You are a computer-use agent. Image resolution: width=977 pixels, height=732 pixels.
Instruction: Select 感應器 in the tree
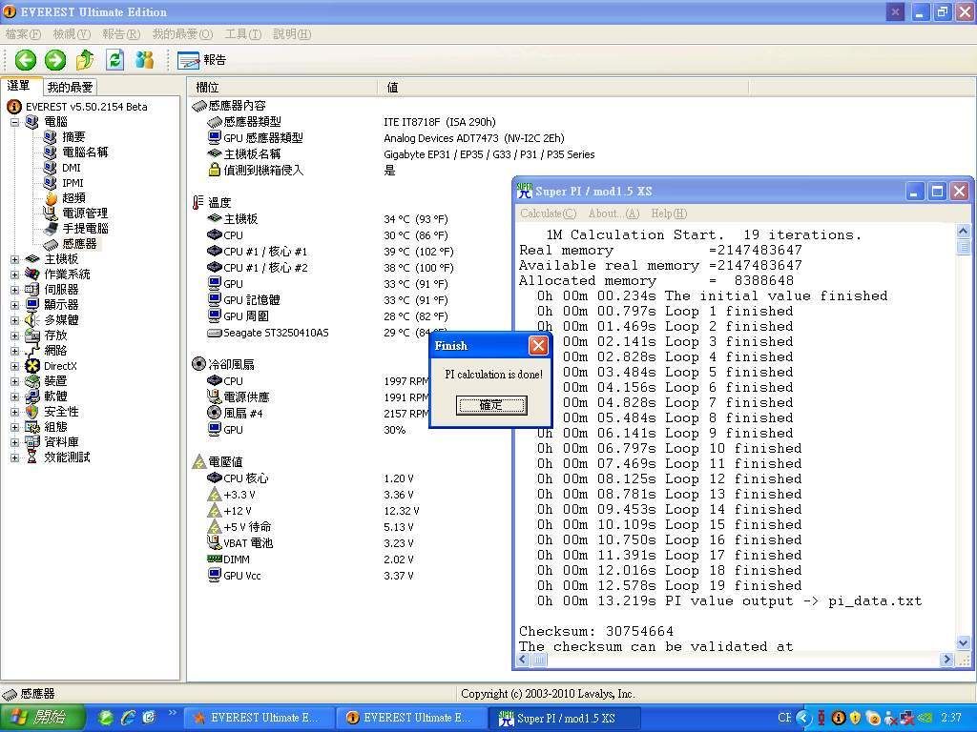point(79,244)
